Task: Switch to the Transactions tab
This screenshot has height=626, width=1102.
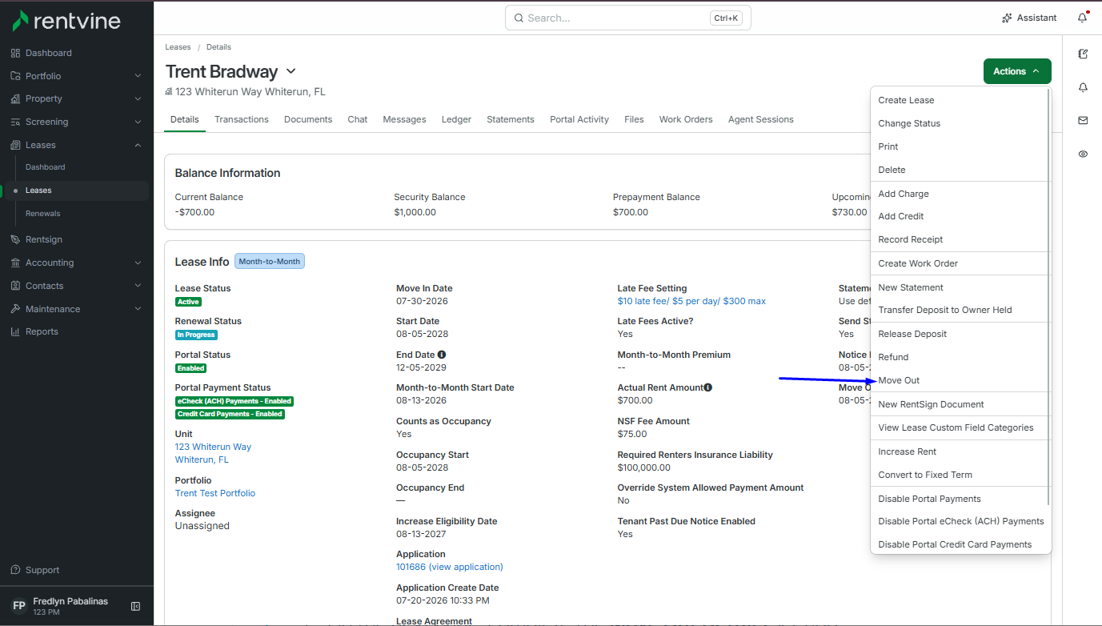Action: [x=242, y=119]
